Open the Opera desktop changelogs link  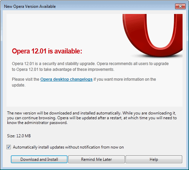pyautogui.click(x=67, y=79)
